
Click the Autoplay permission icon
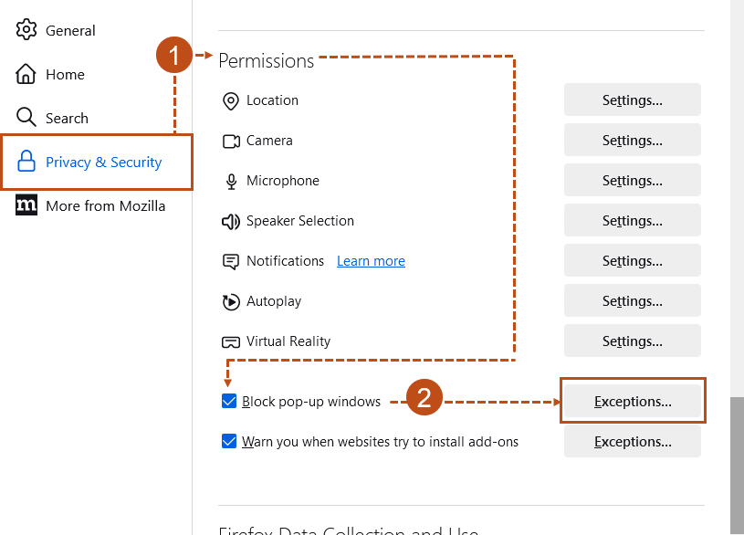tap(231, 301)
